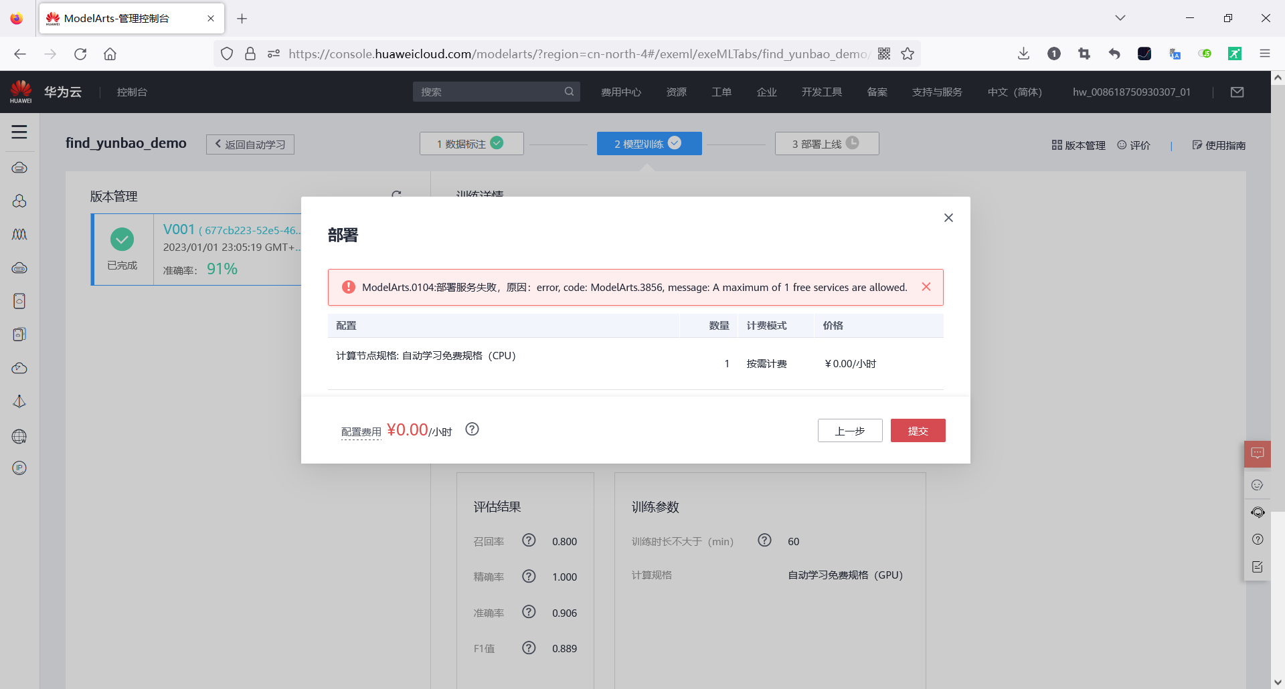Open the hamburger navigation menu
Image resolution: width=1285 pixels, height=689 pixels.
tap(19, 132)
